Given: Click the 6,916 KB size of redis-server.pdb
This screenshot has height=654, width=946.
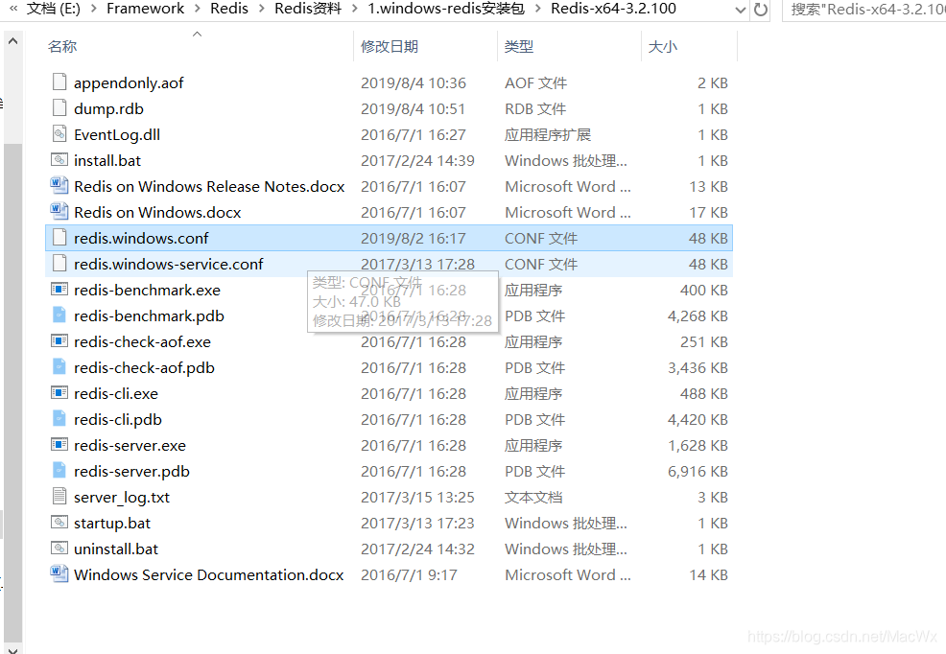Looking at the screenshot, I should (698, 472).
